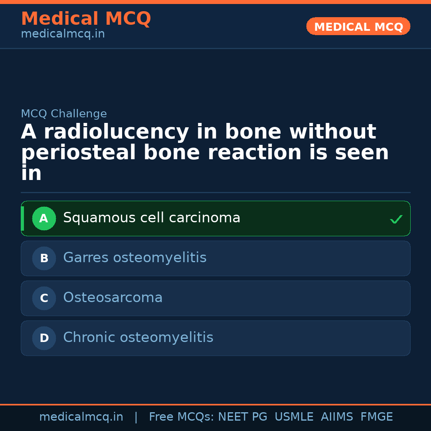Image resolution: width=431 pixels, height=431 pixels.
Task: Click the C option letter circle
Action: tap(44, 298)
